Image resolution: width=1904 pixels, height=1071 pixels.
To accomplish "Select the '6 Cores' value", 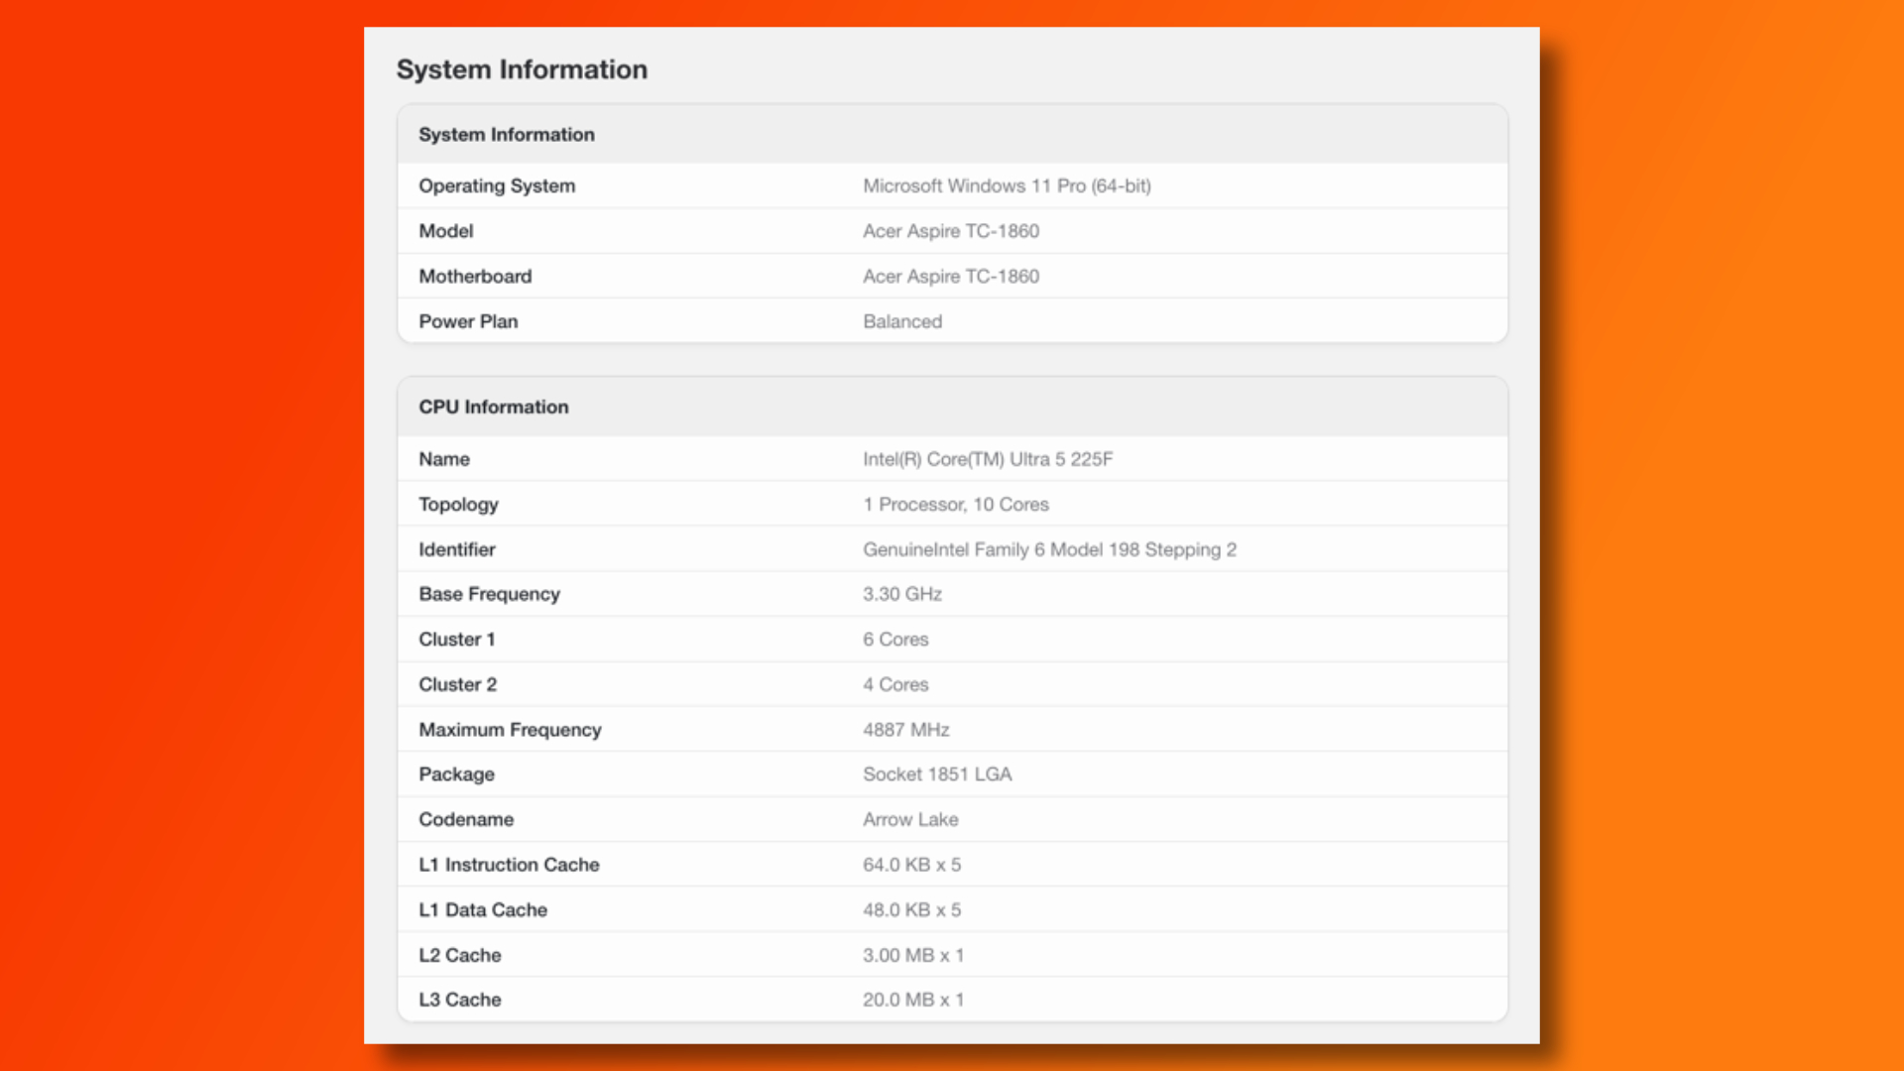I will point(895,640).
